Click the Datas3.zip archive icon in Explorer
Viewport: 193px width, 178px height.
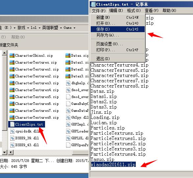[68, 76]
